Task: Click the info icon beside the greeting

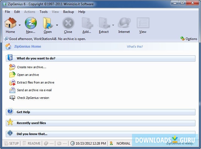Action: click(x=6, y=38)
